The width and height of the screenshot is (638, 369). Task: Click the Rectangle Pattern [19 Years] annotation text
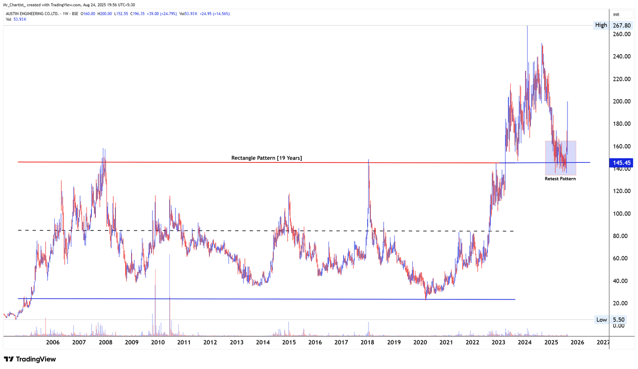point(266,158)
